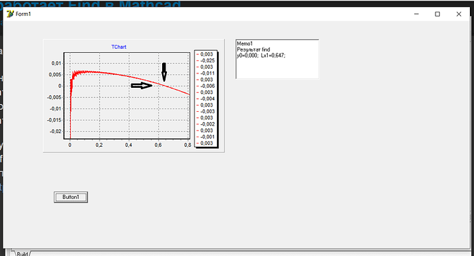Click the Button1 button
The height and width of the screenshot is (256, 474).
pos(71,197)
